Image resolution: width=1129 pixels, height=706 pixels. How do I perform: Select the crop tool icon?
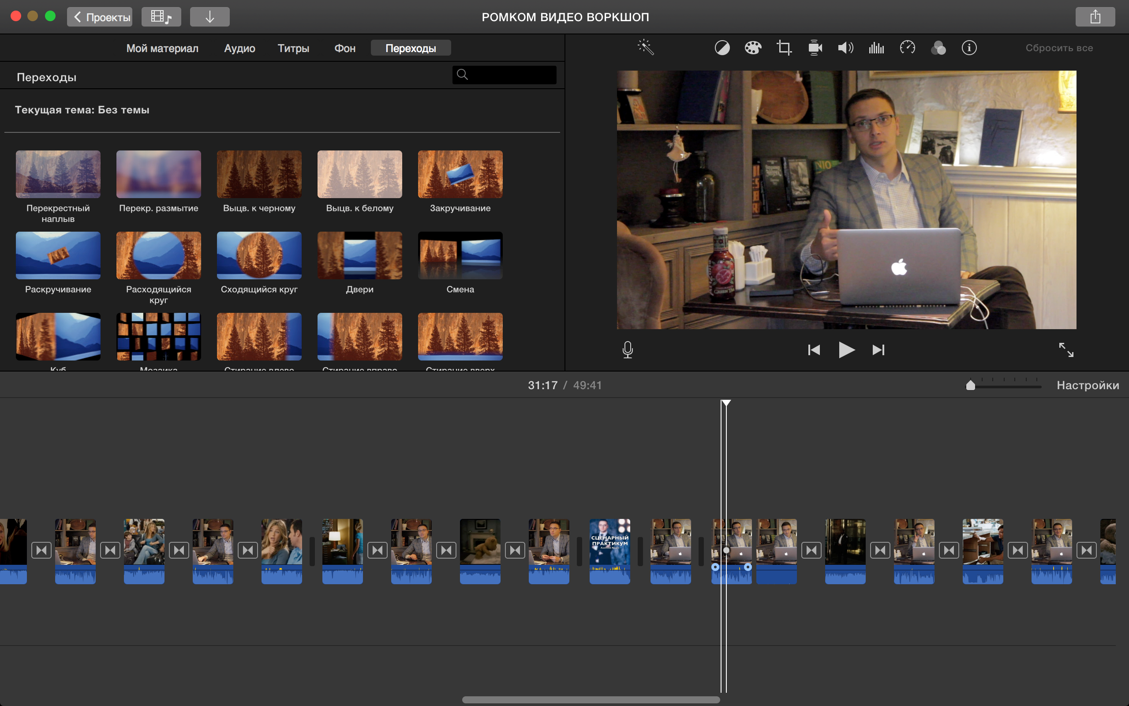pyautogui.click(x=784, y=48)
